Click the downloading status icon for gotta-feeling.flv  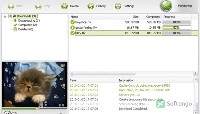point(72,27)
